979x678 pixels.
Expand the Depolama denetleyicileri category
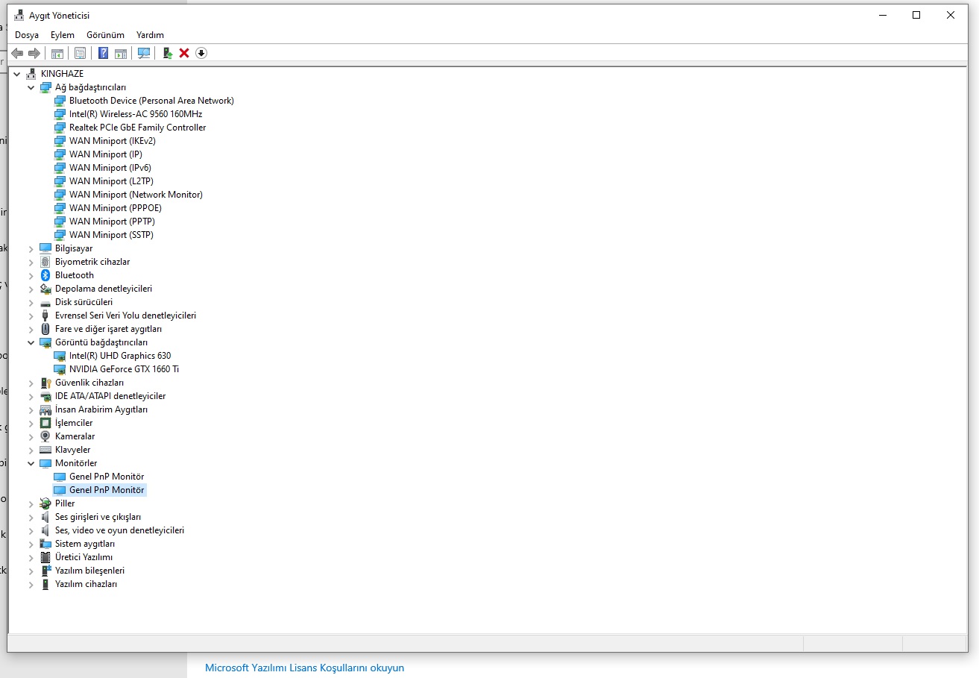point(31,289)
